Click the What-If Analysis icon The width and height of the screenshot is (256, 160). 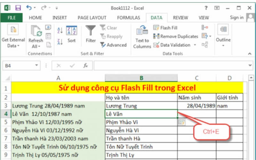click(205, 36)
